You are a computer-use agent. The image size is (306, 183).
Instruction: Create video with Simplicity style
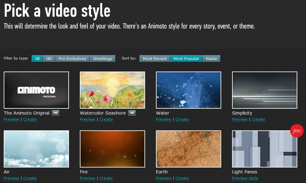coord(258,120)
